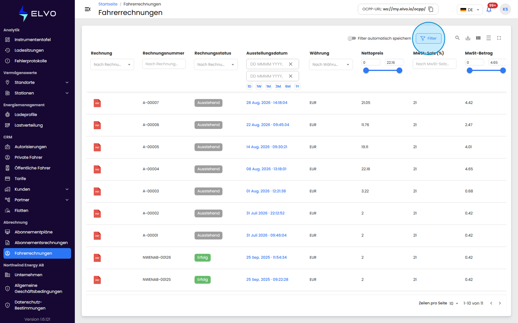
Task: Open rows per page dropdown
Action: 454,303
